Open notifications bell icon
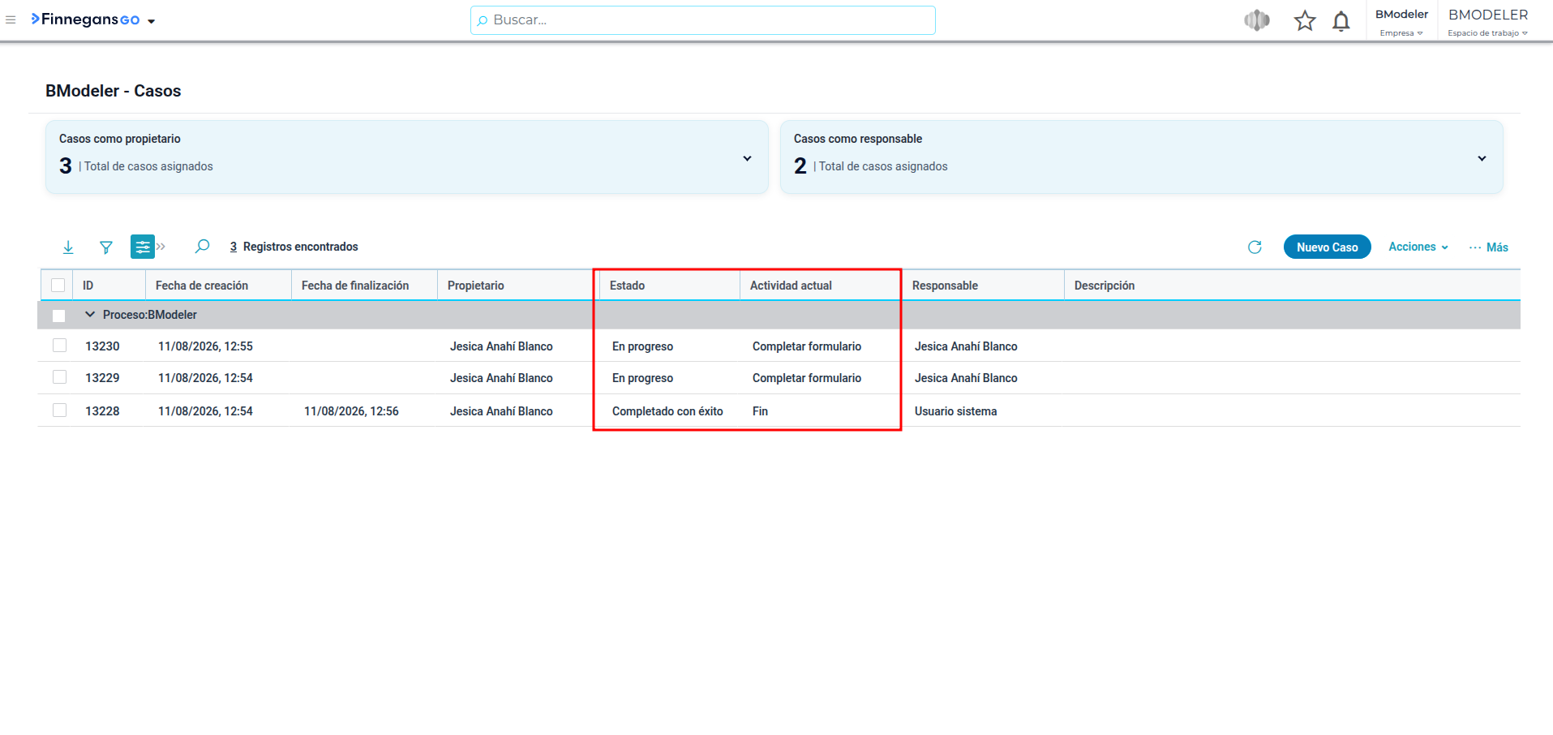 click(1341, 21)
